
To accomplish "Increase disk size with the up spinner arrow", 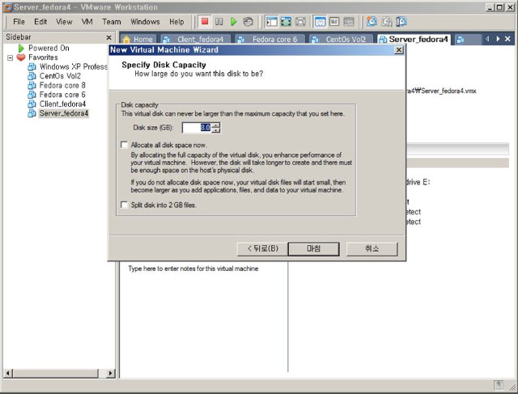I will coord(216,125).
